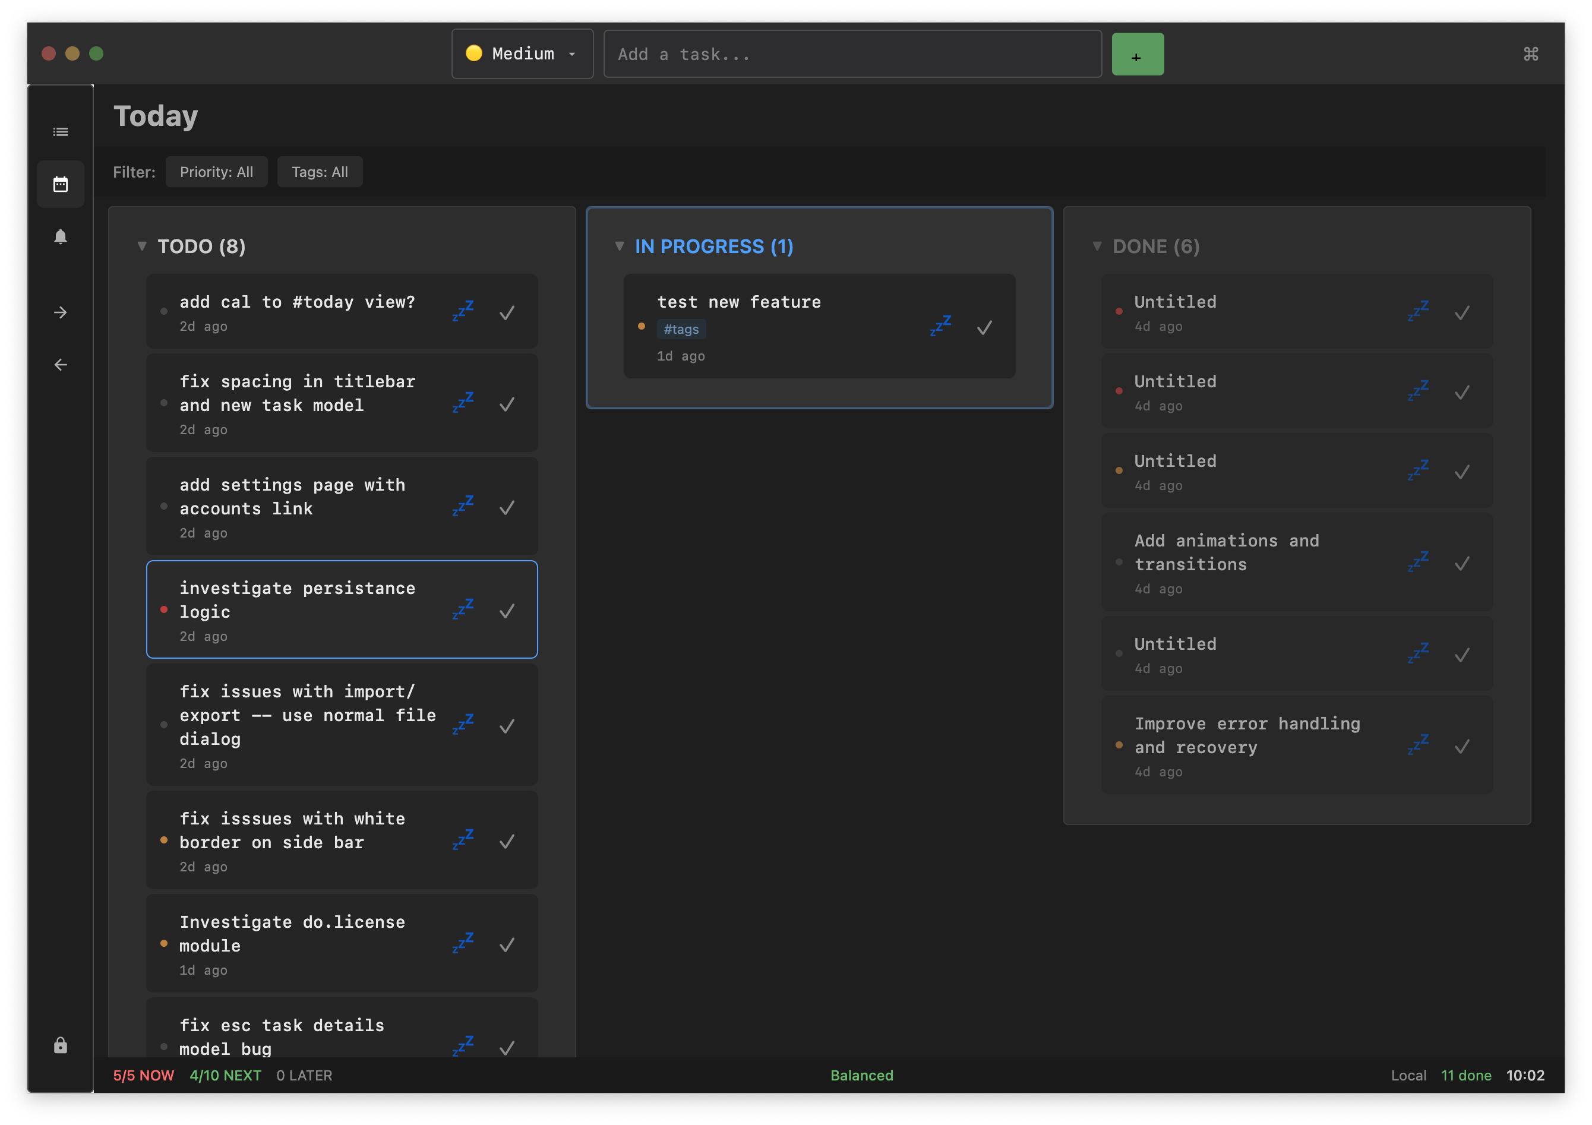Focus the 'Add a task...' input field
This screenshot has height=1125, width=1592.
(851, 54)
